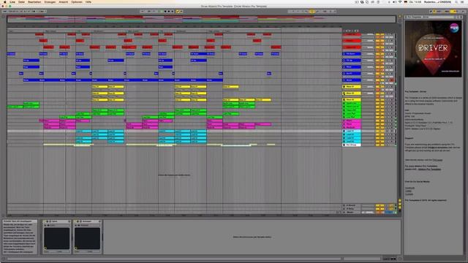Unfold the FX Down track

pyautogui.click(x=344, y=54)
